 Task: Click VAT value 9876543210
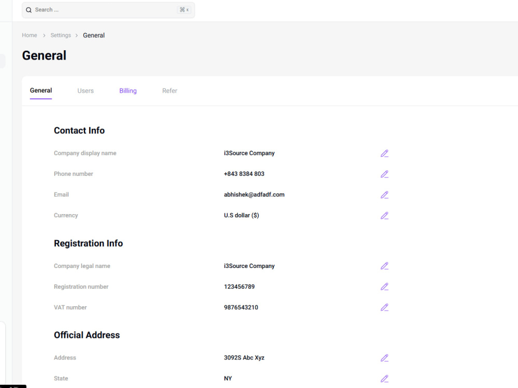pos(241,307)
